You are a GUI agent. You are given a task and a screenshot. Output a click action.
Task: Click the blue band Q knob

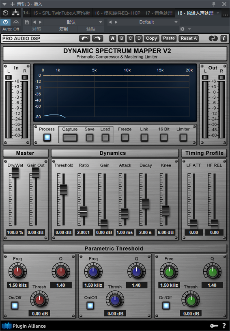pos(136,272)
